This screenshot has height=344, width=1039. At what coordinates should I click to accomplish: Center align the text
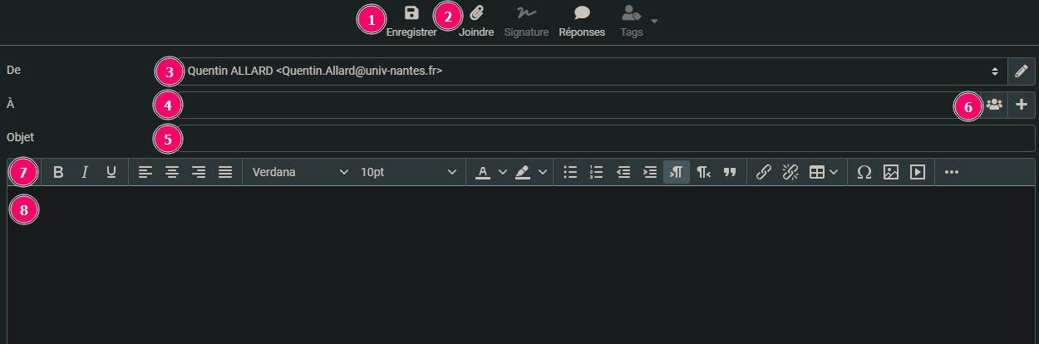click(x=172, y=172)
